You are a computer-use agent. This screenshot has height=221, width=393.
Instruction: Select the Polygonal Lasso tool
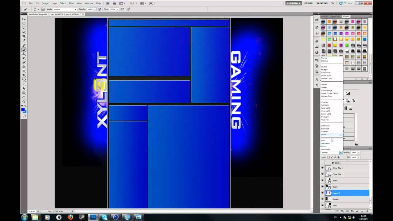pos(24,28)
